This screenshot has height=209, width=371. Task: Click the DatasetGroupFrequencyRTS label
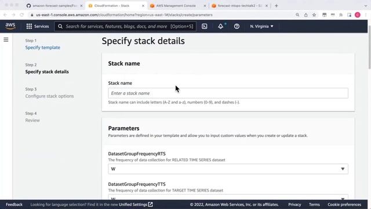click(137, 153)
